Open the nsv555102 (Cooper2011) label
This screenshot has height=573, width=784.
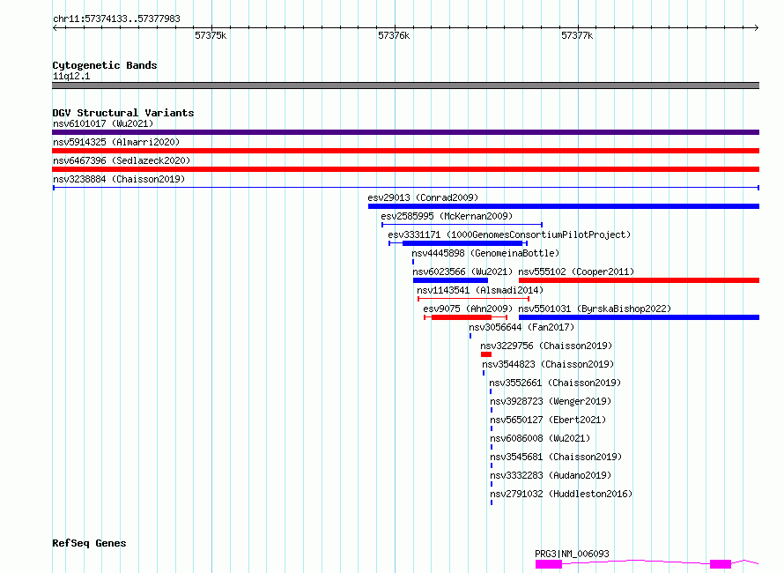click(x=576, y=272)
